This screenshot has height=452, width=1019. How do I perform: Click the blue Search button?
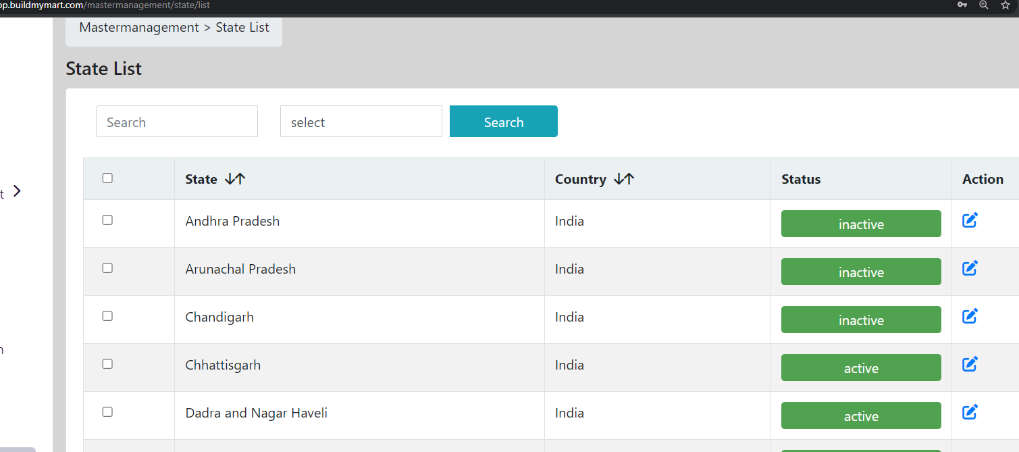tap(504, 122)
